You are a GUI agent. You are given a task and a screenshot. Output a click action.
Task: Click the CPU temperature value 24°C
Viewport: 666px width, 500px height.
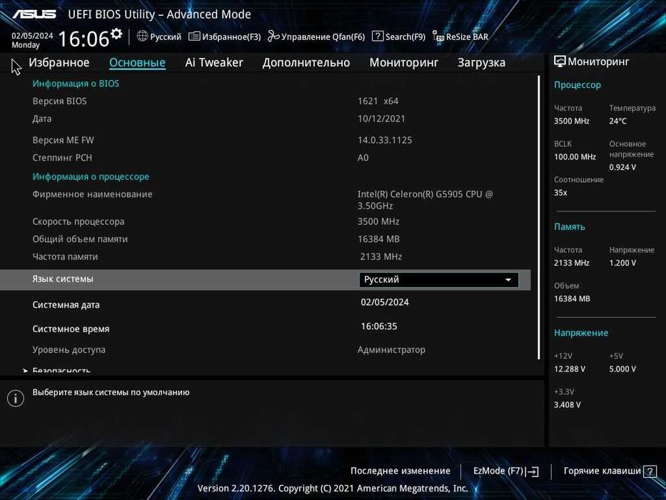click(x=617, y=121)
